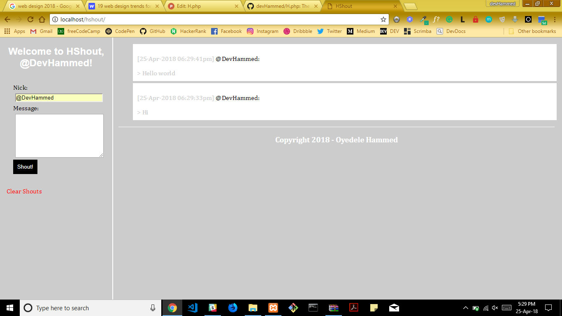The image size is (562, 316).
Task: Close the '19 web design trends' tab
Action: point(157,6)
